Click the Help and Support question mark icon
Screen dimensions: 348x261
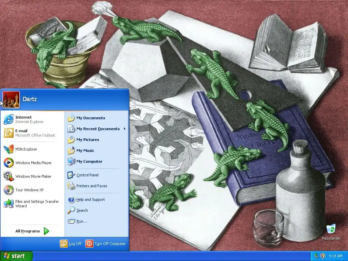(71, 199)
